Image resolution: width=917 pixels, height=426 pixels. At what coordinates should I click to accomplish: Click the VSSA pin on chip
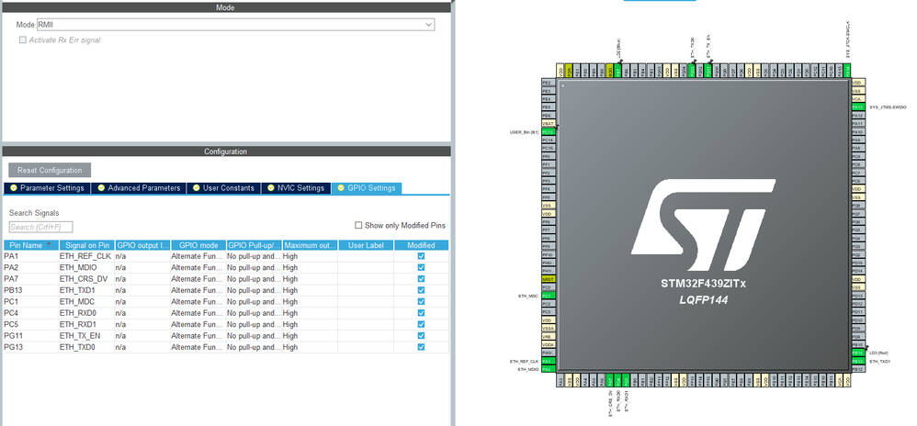click(549, 329)
